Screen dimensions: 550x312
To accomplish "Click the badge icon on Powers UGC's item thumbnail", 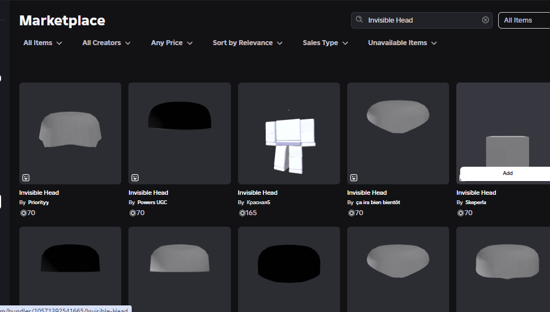I will click(135, 178).
